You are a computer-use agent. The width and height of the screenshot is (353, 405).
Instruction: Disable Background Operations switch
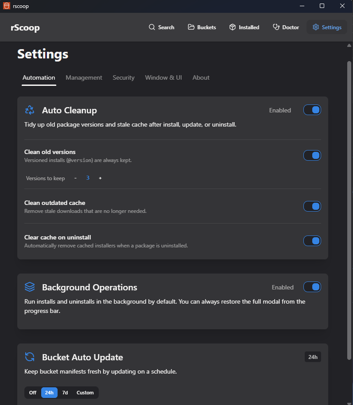312,287
